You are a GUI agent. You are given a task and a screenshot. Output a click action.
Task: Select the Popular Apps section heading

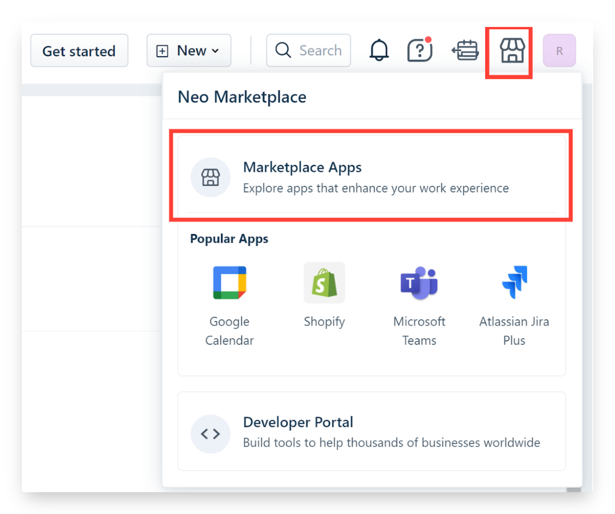(x=229, y=239)
